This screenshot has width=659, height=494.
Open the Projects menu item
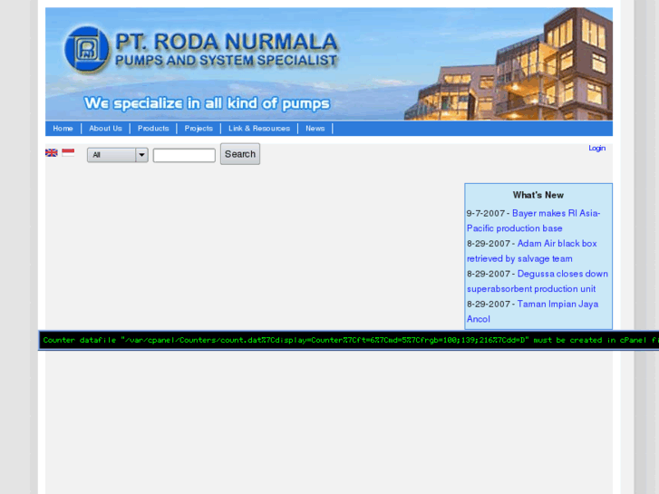pos(199,129)
